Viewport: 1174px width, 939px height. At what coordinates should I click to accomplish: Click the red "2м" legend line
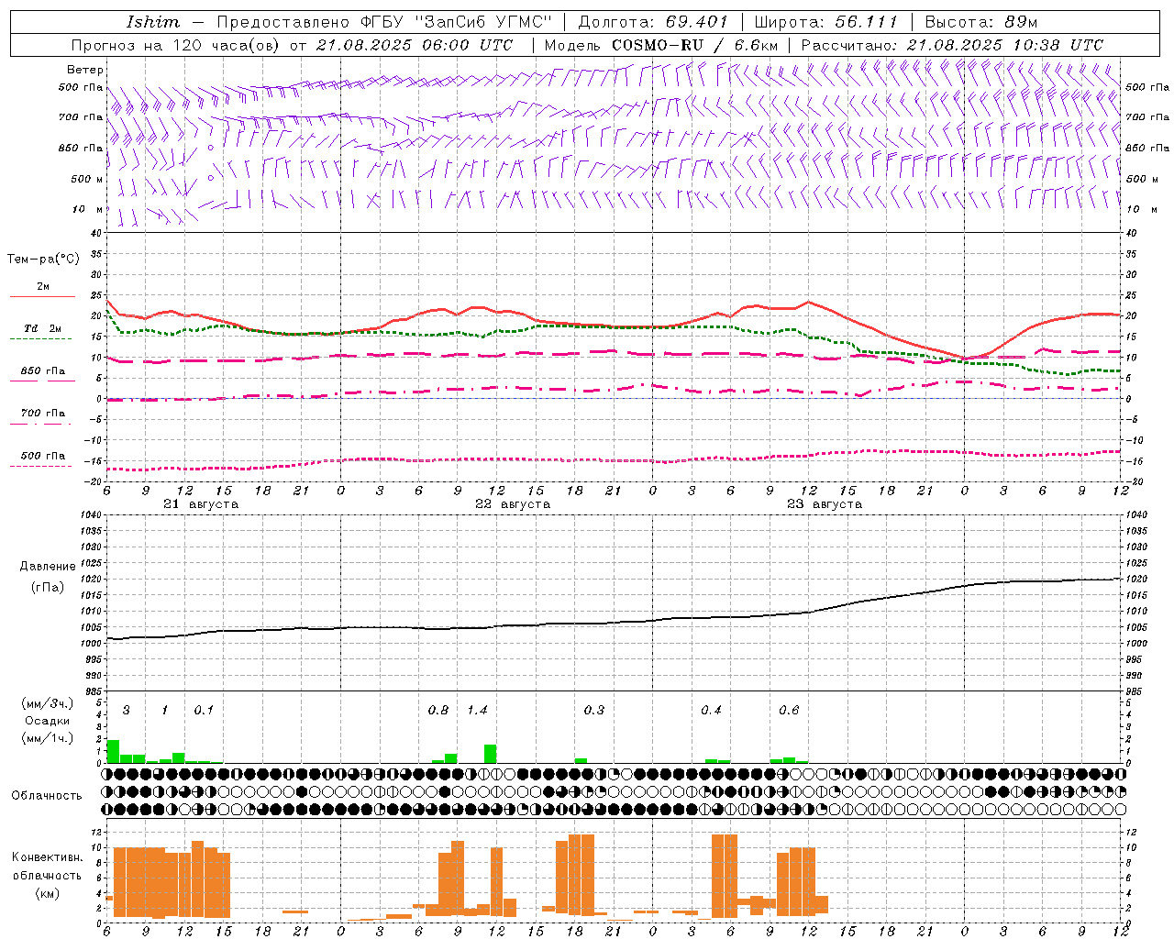point(42,296)
